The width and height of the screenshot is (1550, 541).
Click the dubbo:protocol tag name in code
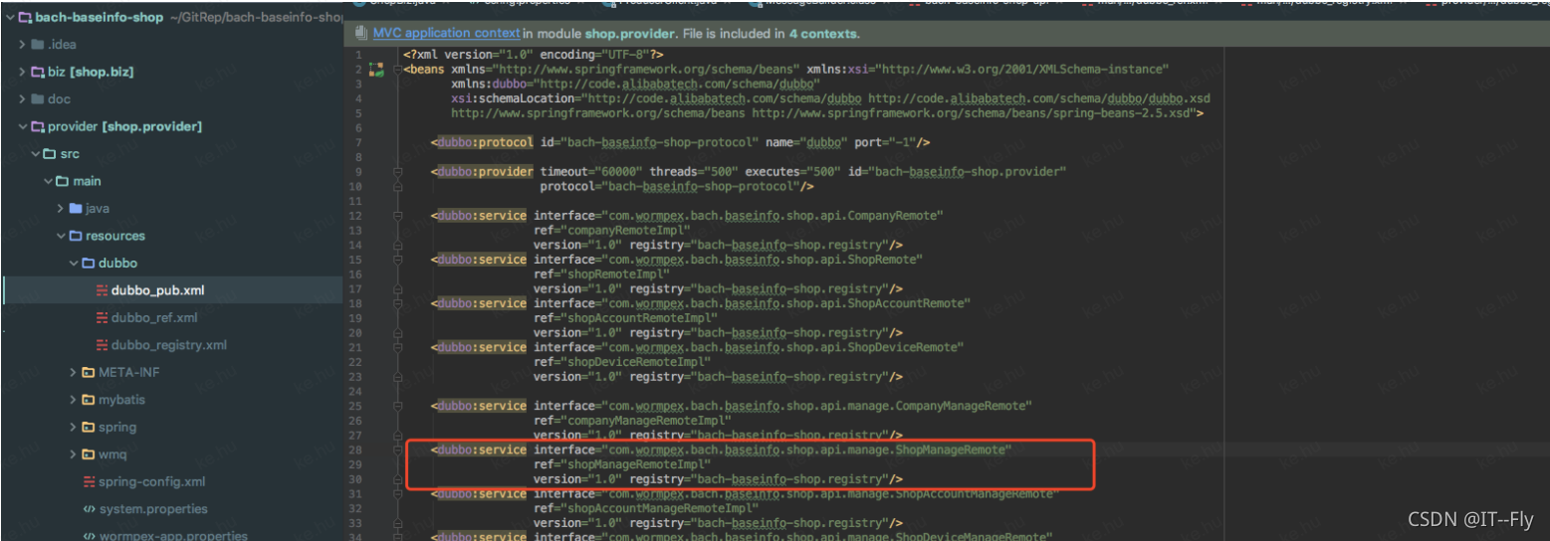(486, 142)
